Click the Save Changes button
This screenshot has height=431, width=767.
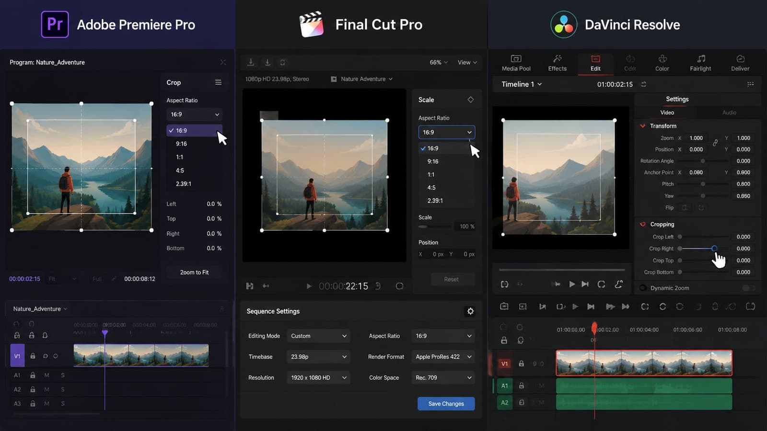[x=446, y=404]
